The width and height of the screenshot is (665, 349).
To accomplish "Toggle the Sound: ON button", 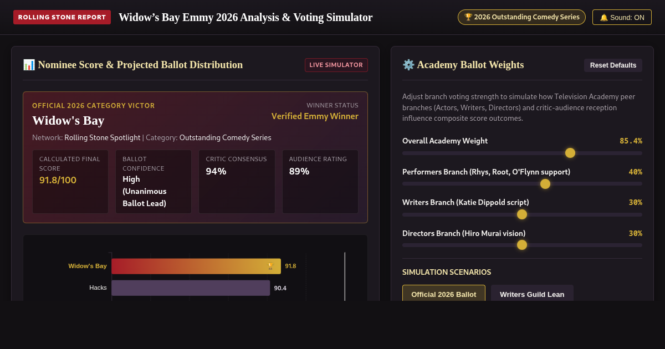I will tap(622, 17).
